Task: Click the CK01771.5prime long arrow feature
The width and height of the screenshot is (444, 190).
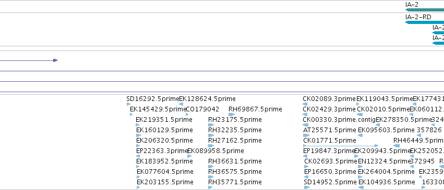Action: point(341,146)
